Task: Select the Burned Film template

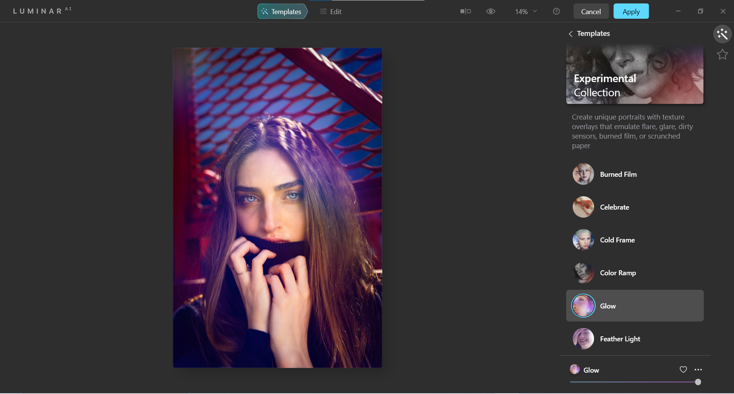Action: 618,174
